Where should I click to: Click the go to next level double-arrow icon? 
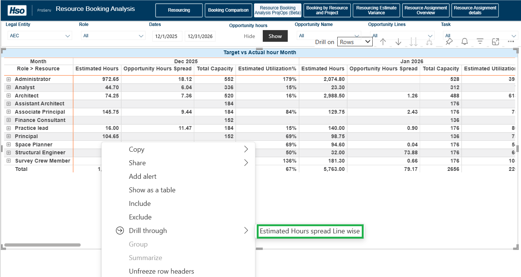[413, 42]
